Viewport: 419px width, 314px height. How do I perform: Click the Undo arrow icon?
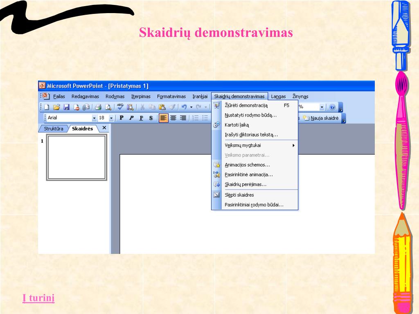(184, 108)
